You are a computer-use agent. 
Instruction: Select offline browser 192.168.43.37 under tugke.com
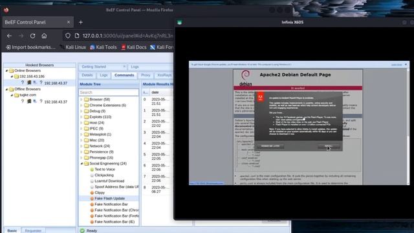(56, 102)
